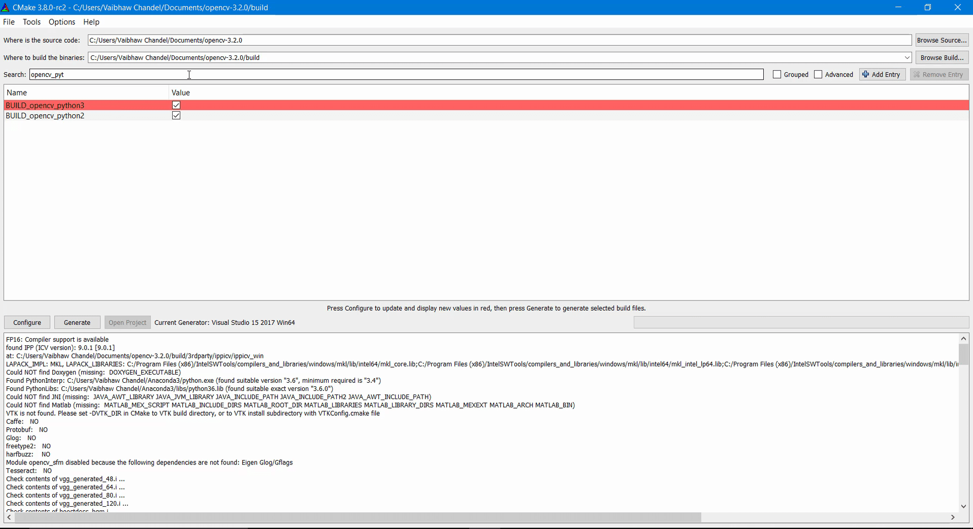Click the scroll right arrow in output log

[953, 517]
